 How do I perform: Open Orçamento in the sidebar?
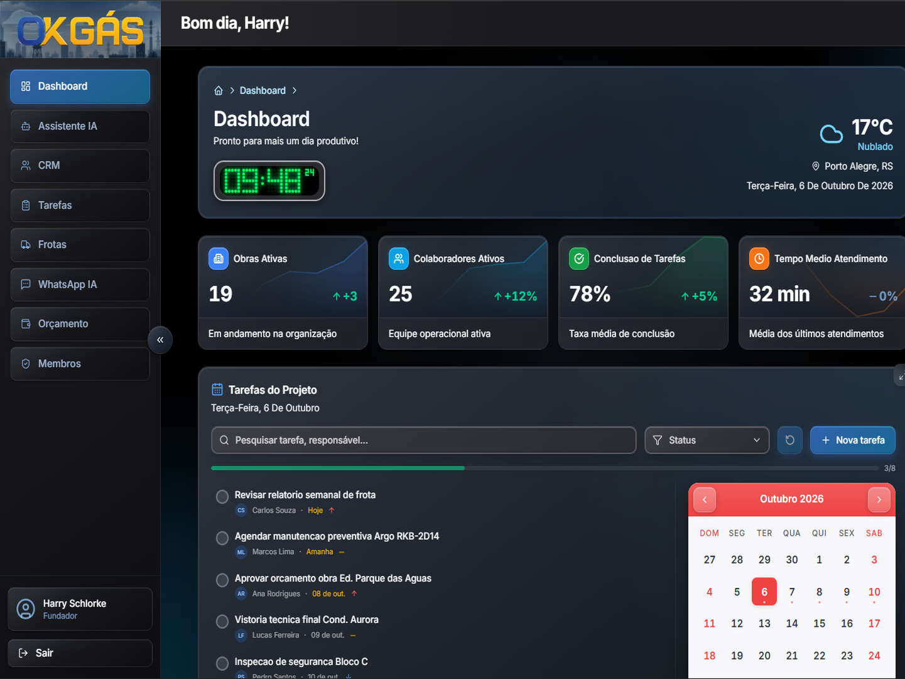point(80,324)
